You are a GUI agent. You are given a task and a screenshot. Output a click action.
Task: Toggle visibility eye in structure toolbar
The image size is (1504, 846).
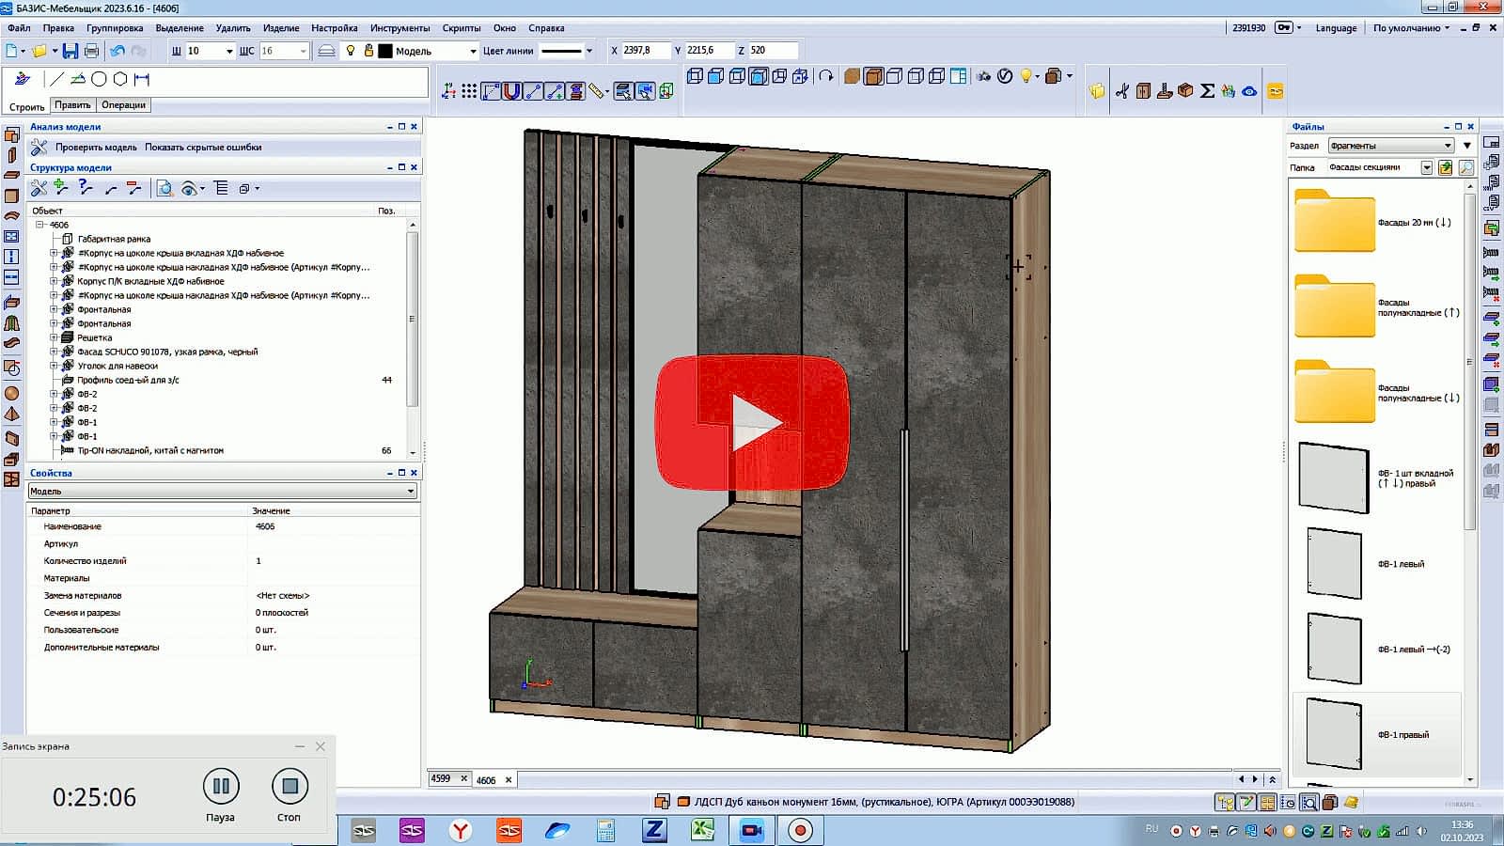tap(190, 188)
